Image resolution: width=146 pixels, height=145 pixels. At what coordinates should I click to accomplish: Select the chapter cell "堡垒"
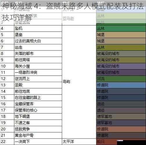(38, 35)
